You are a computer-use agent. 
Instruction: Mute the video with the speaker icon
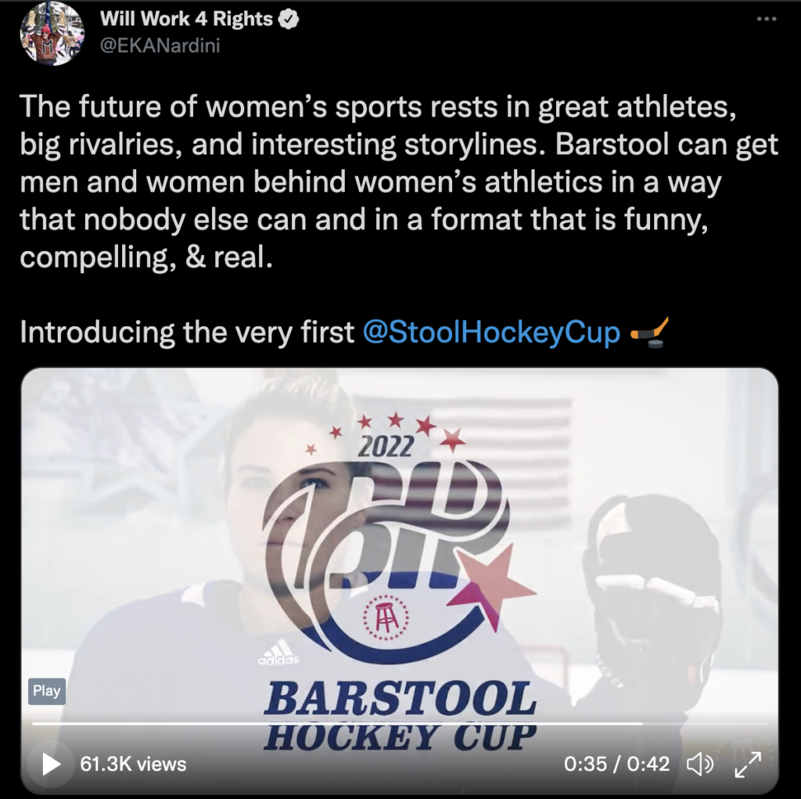[699, 765]
